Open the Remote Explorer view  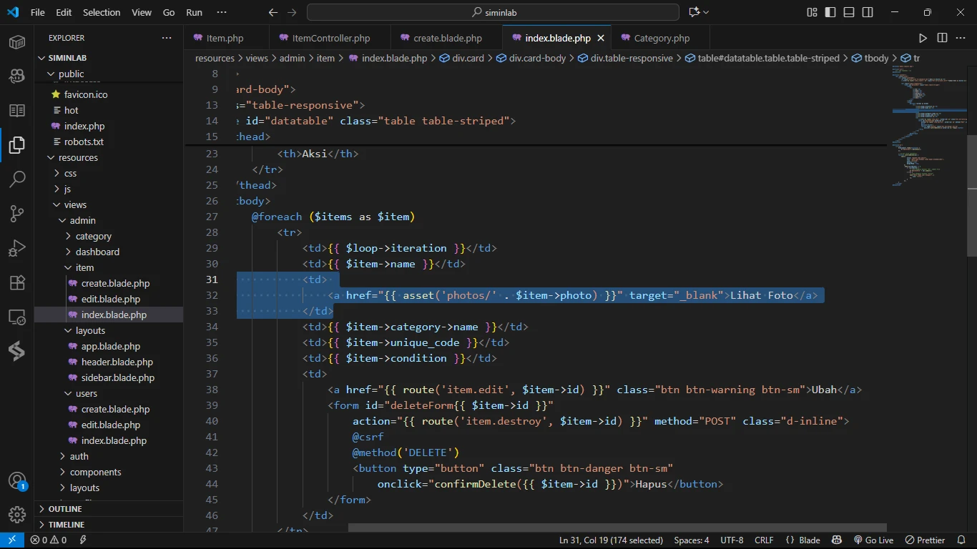17,317
